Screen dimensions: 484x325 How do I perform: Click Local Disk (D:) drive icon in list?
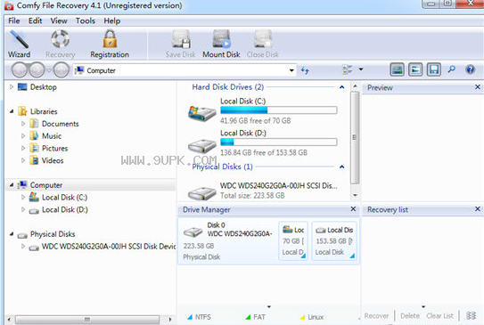point(202,146)
